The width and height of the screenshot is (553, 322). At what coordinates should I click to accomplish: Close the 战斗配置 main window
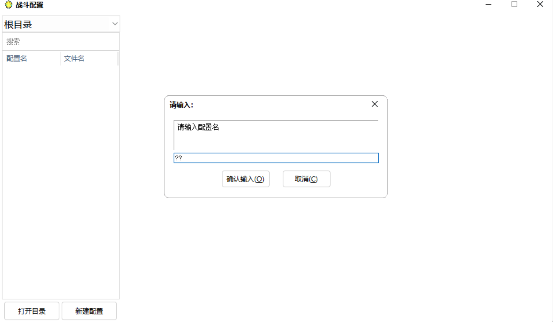pos(540,5)
